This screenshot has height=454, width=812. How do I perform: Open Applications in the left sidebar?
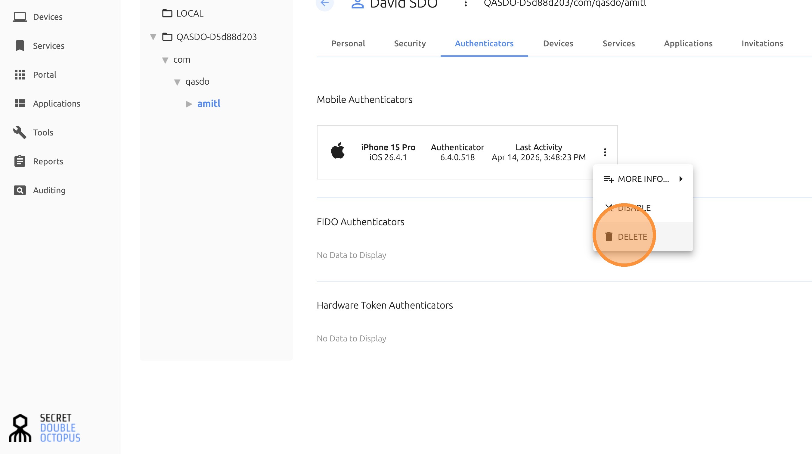click(x=56, y=103)
